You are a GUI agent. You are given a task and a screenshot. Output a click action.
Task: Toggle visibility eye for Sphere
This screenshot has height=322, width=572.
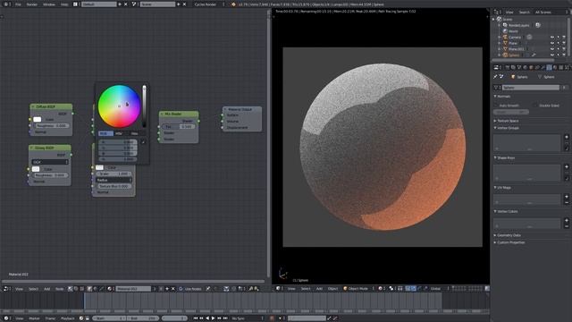point(552,55)
